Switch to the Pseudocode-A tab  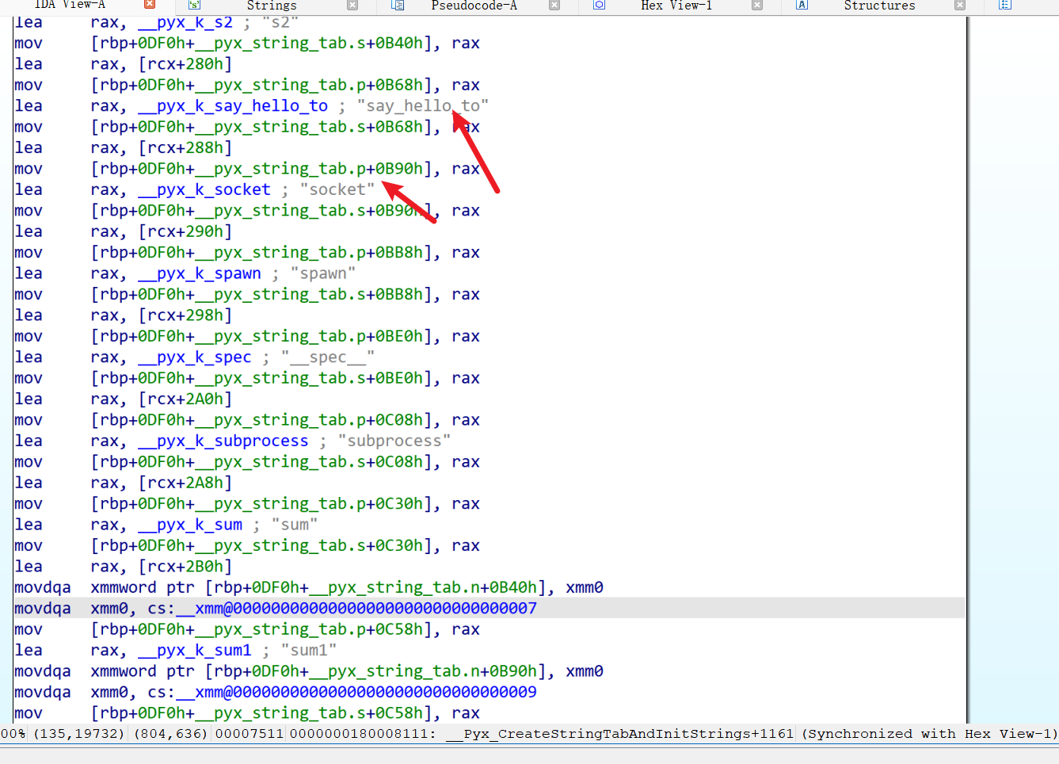pos(474,5)
